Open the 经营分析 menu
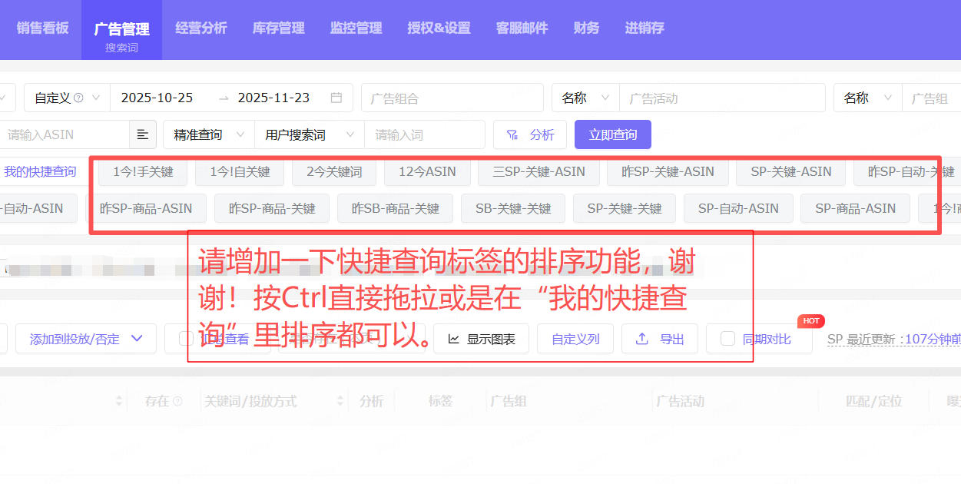961x484 pixels. 200,28
